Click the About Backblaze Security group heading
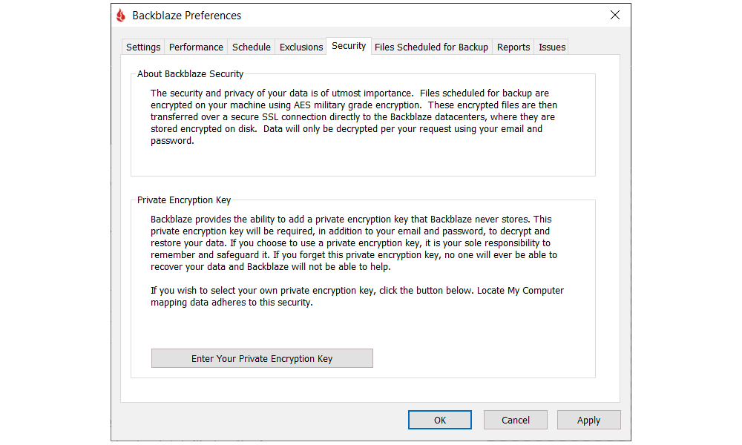Screen dimensions: 742x445 [x=190, y=73]
